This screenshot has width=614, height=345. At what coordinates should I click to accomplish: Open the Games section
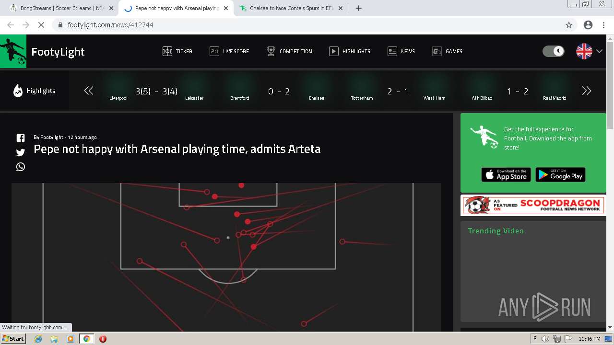click(x=447, y=51)
